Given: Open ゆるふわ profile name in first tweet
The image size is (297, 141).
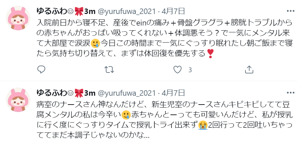Looking at the screenshot, I should (66, 12).
